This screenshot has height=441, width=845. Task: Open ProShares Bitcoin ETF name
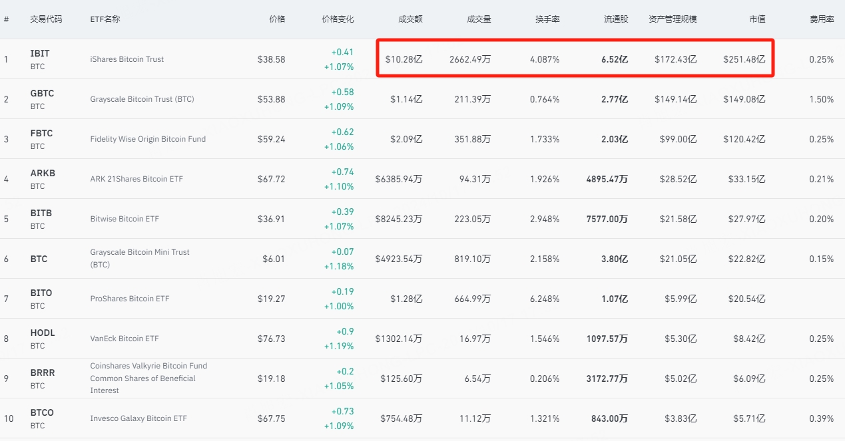pyautogui.click(x=130, y=299)
